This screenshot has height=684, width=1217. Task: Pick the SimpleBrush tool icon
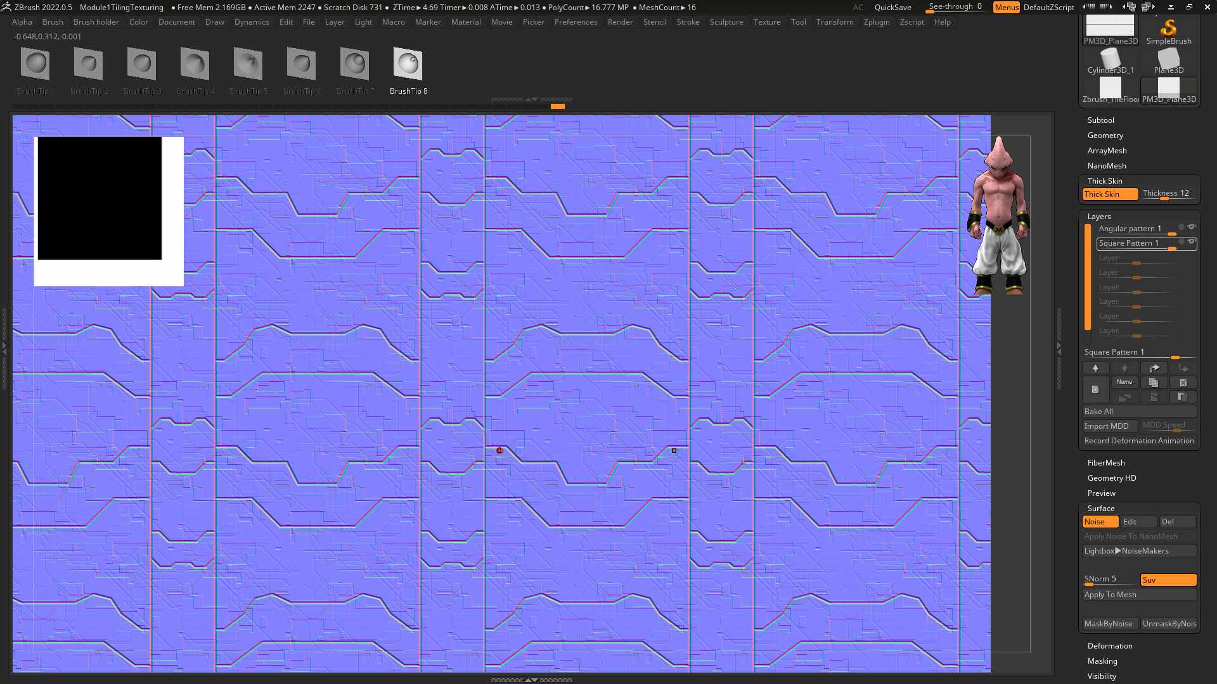click(x=1168, y=30)
